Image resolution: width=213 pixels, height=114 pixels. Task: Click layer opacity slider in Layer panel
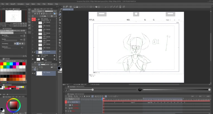click(49, 11)
